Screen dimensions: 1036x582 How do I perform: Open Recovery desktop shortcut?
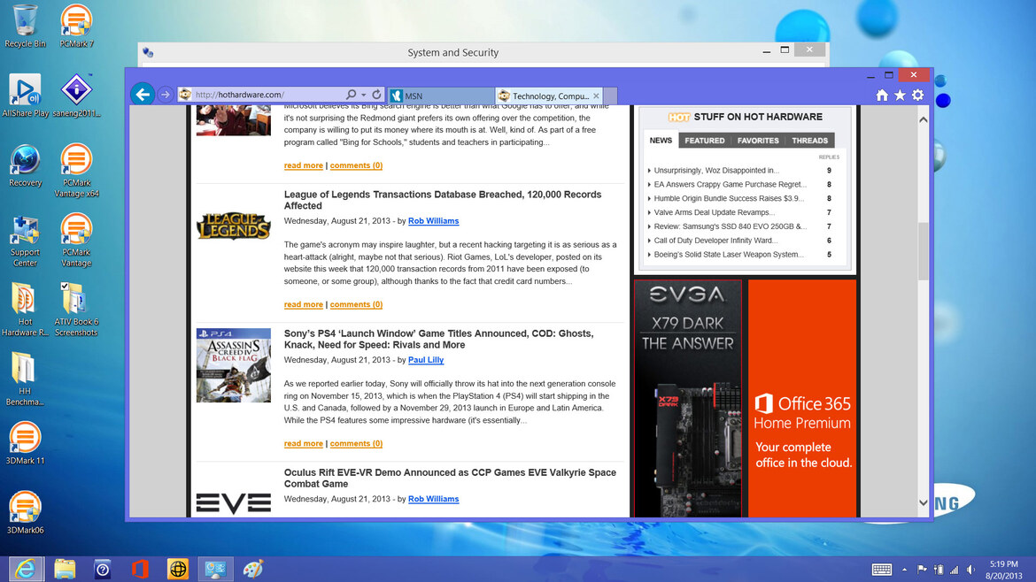(x=25, y=165)
